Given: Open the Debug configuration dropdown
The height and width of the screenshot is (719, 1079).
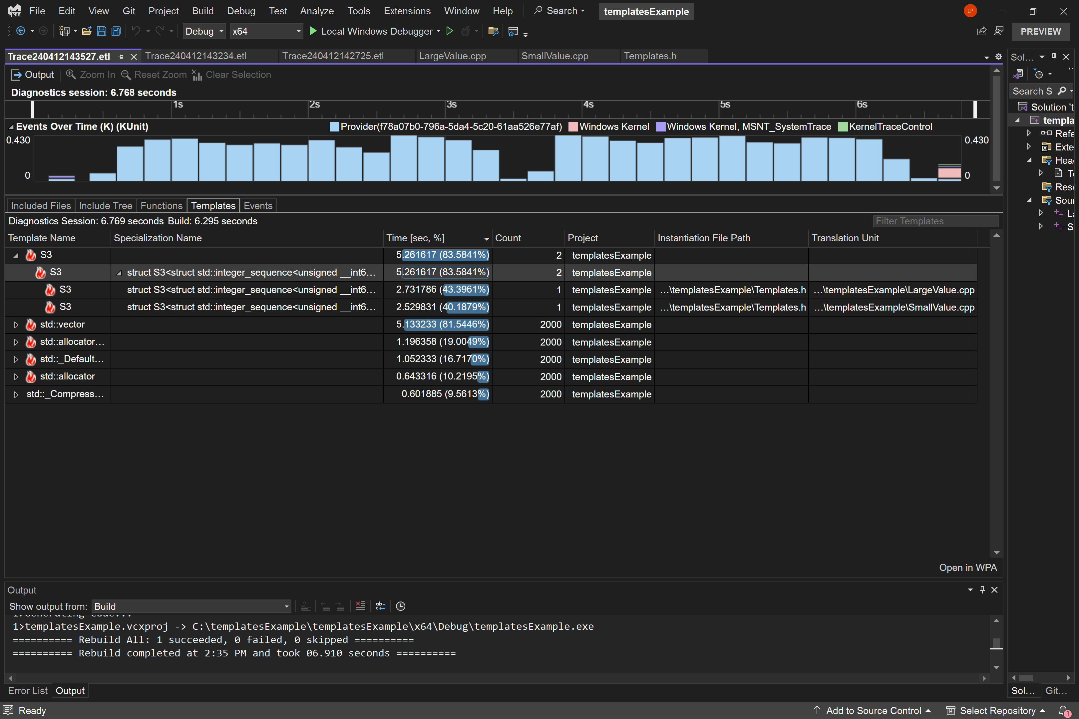Looking at the screenshot, I should click(204, 31).
